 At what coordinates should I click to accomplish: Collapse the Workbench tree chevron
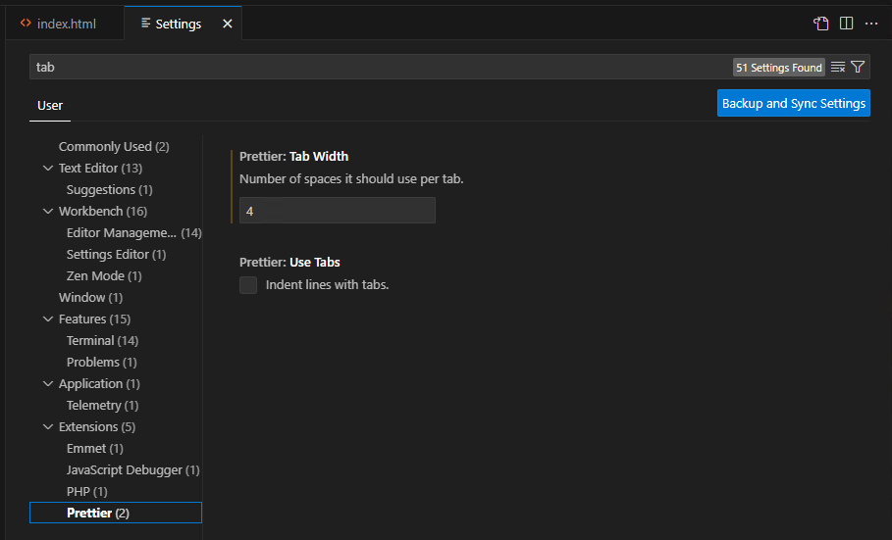click(x=48, y=212)
